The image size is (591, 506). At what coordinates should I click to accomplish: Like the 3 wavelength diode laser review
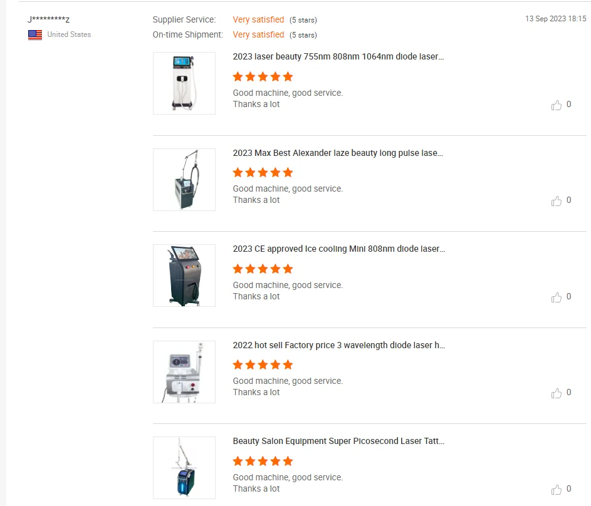[556, 393]
